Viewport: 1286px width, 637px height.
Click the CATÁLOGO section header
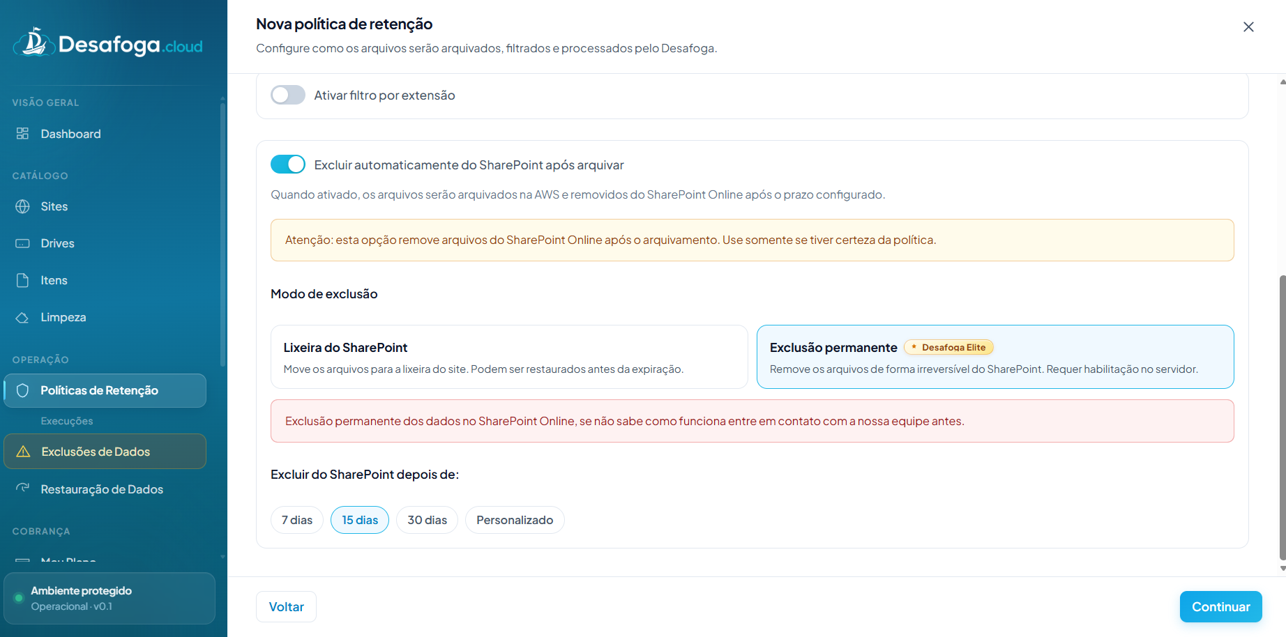tap(40, 176)
